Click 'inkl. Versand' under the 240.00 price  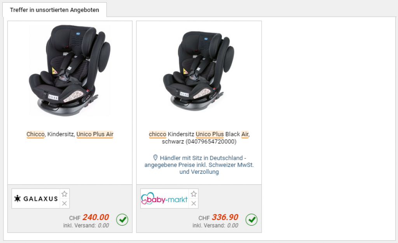coord(79,226)
